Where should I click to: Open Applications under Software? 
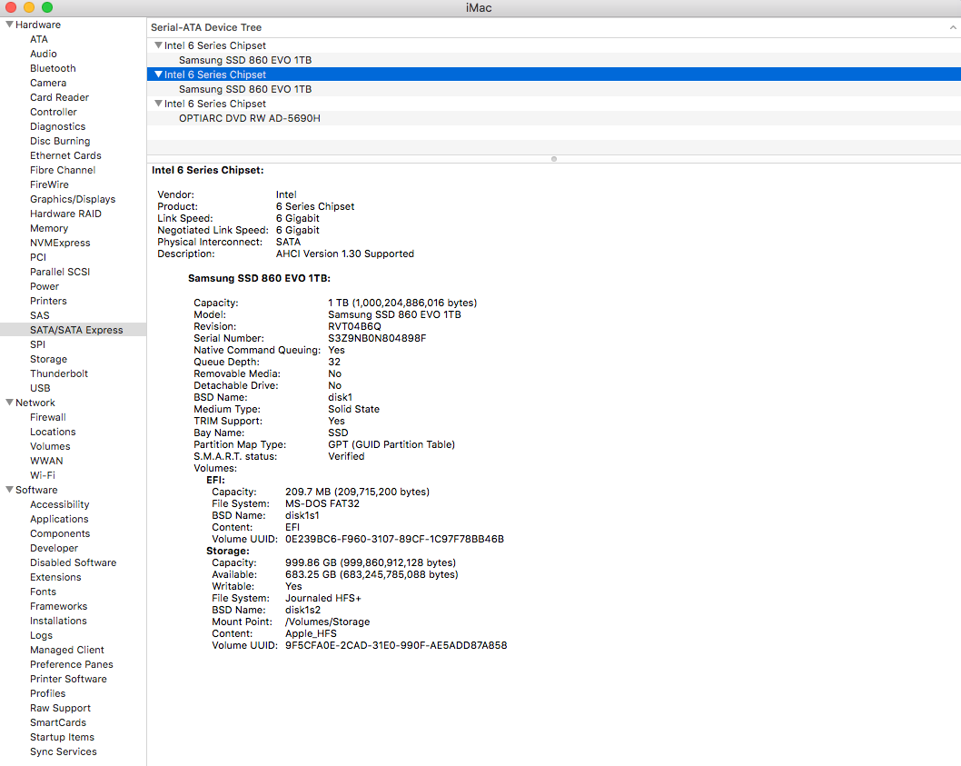59,519
